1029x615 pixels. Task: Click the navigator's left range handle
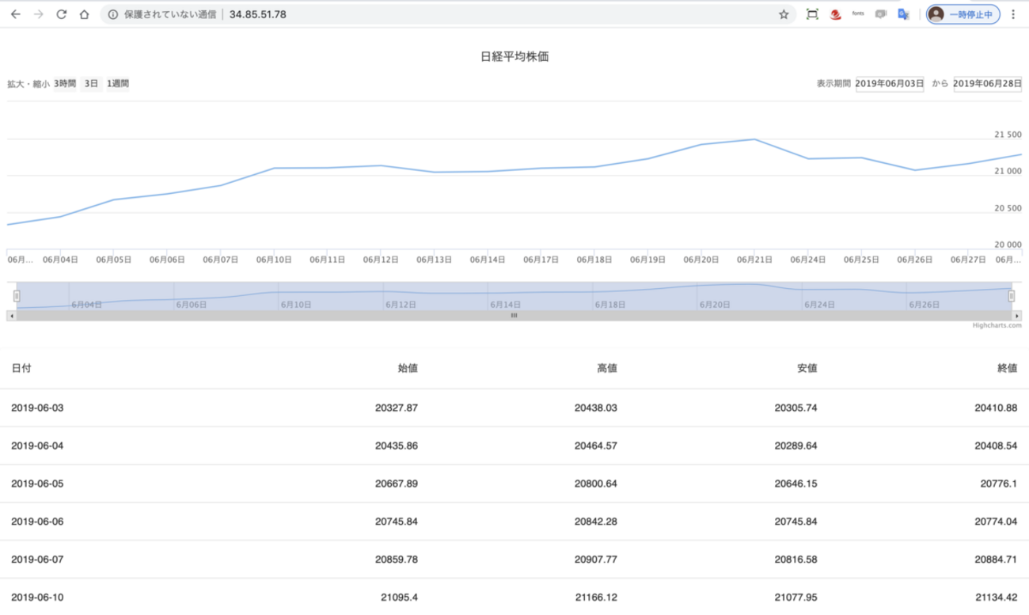point(17,295)
